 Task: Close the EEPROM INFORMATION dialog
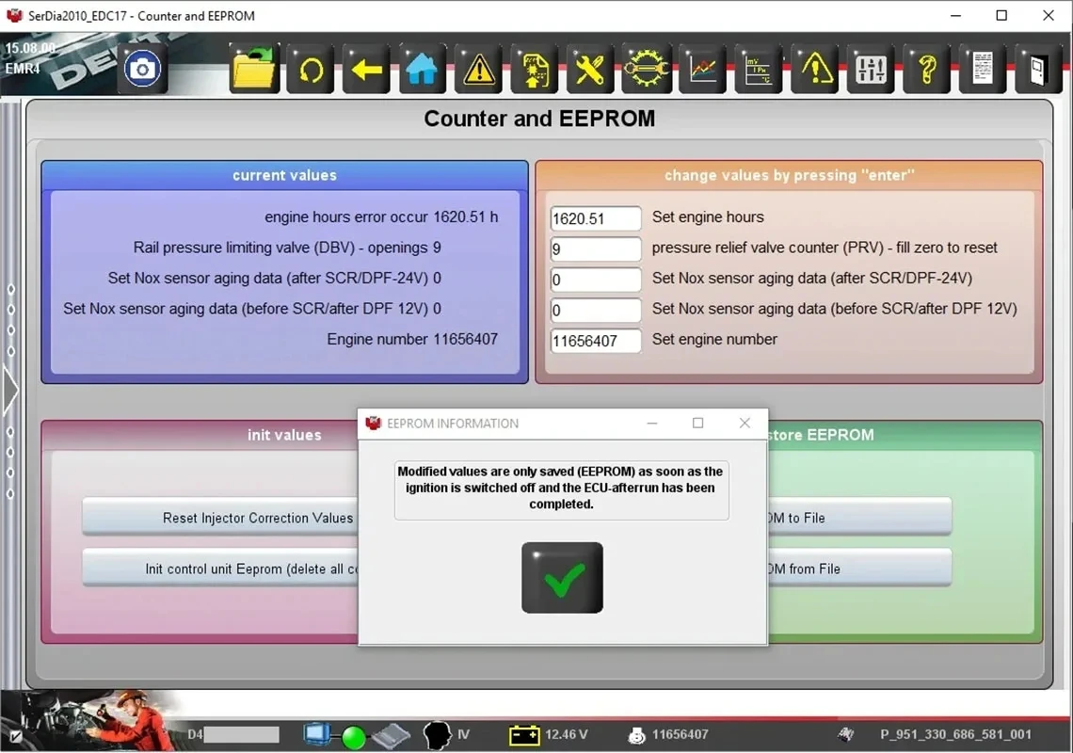pyautogui.click(x=745, y=423)
